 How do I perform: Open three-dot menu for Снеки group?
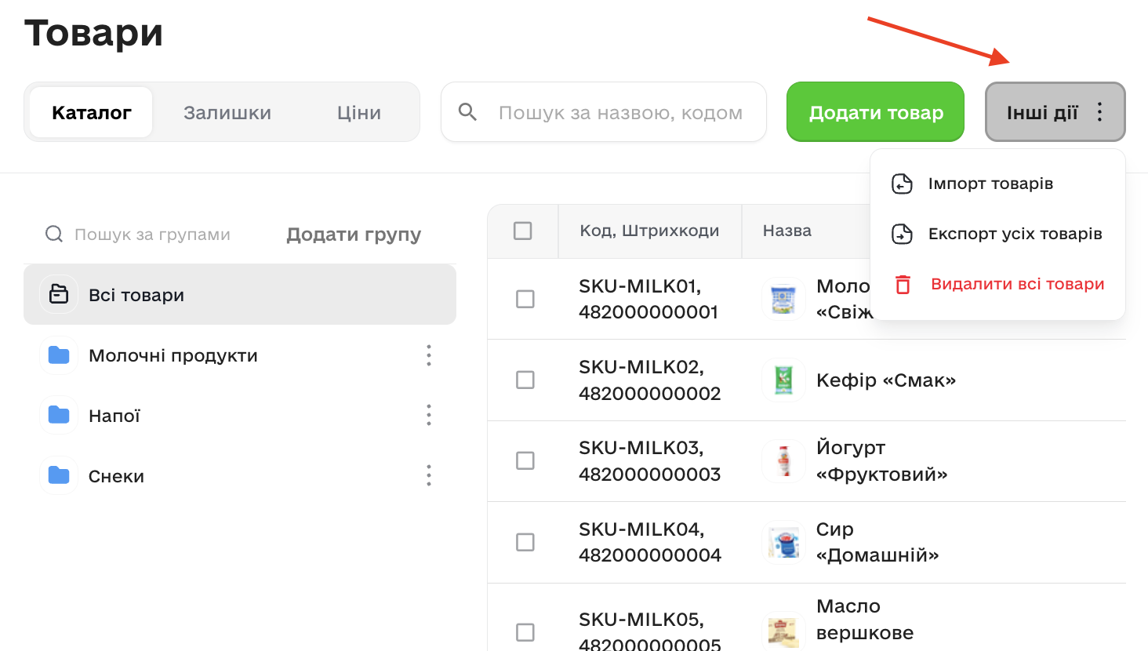(x=428, y=475)
